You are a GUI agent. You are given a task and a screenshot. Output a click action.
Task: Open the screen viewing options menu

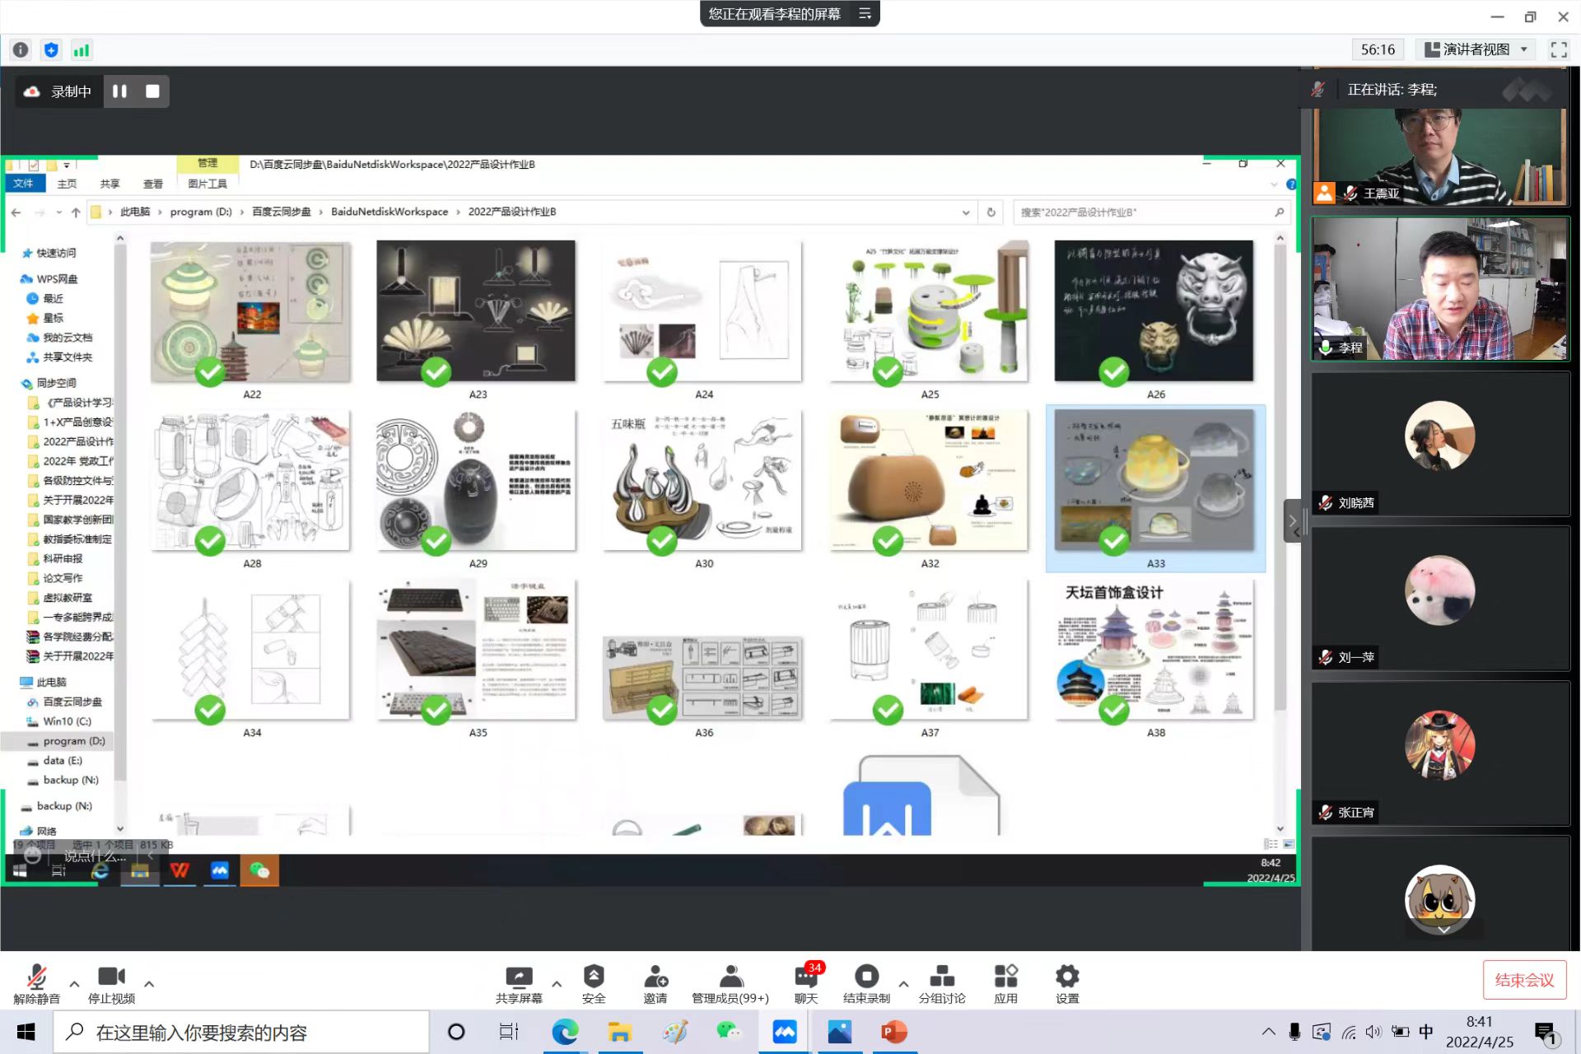pos(865,14)
